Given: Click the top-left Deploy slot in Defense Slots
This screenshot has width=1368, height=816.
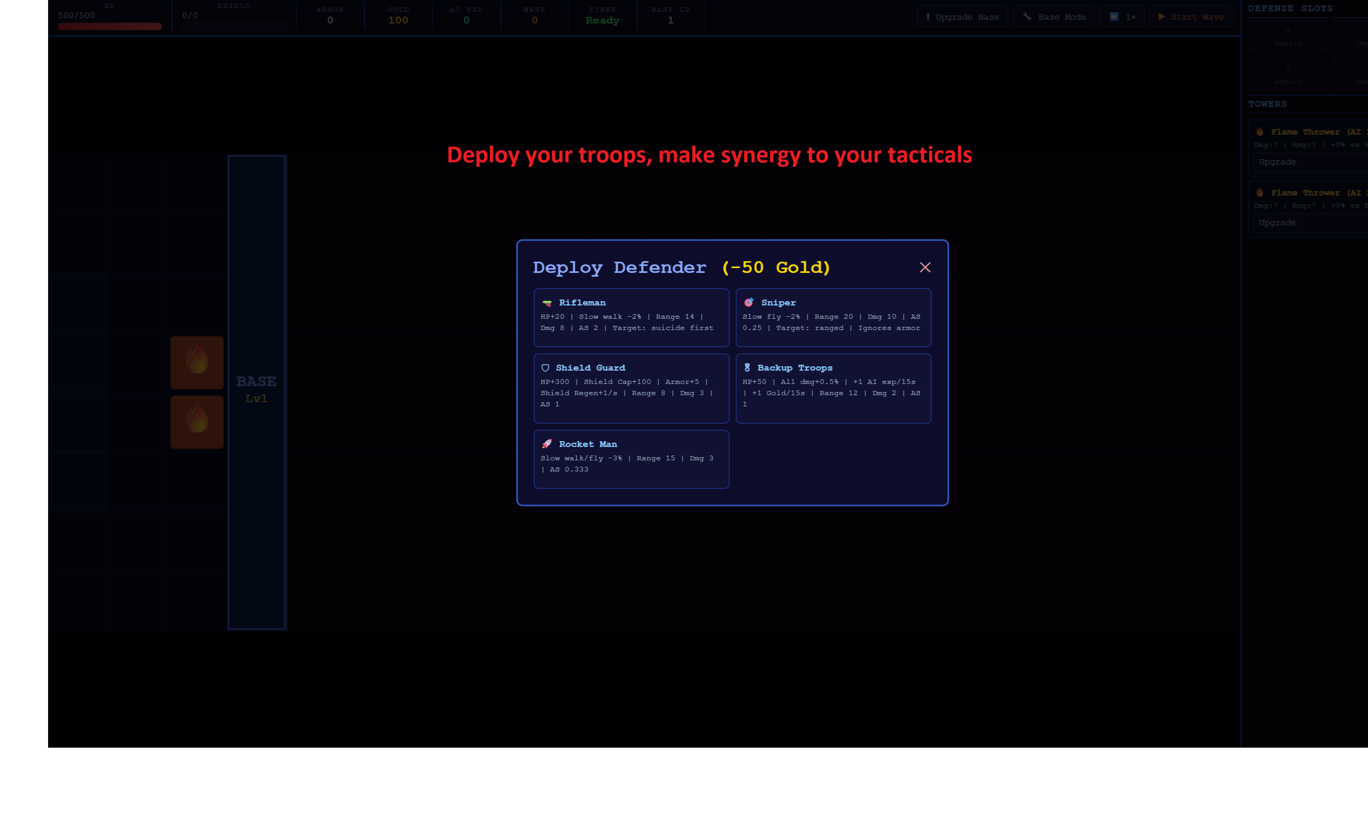Looking at the screenshot, I should [1288, 36].
